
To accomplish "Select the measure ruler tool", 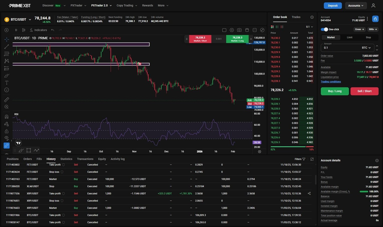I will click(7, 100).
